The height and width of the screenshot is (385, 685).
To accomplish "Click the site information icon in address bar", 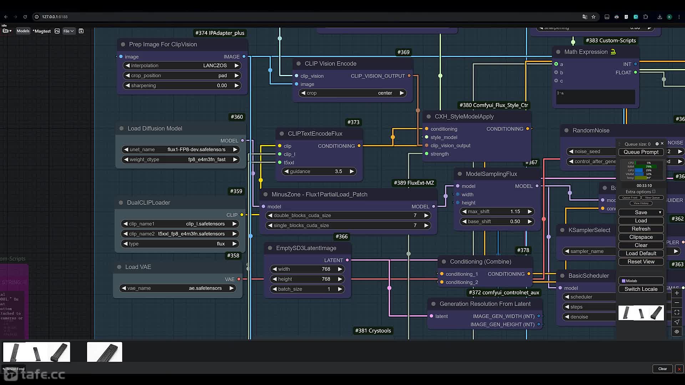I will [36, 17].
